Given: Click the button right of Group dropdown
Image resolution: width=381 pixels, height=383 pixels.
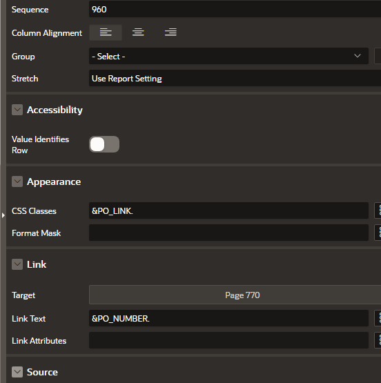Looking at the screenshot, I should tap(378, 56).
